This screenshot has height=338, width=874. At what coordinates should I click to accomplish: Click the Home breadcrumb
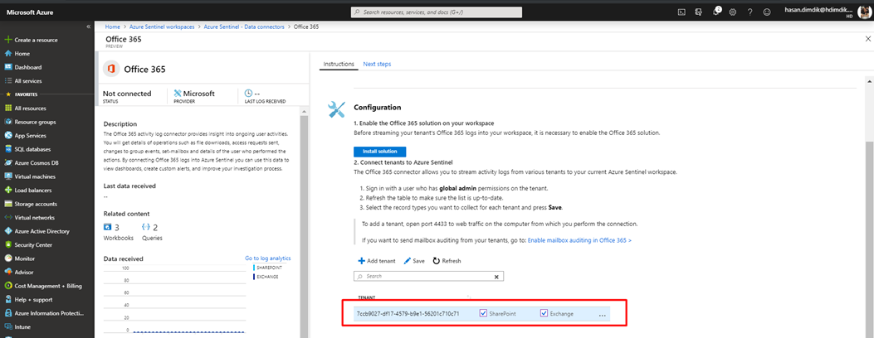(x=113, y=27)
